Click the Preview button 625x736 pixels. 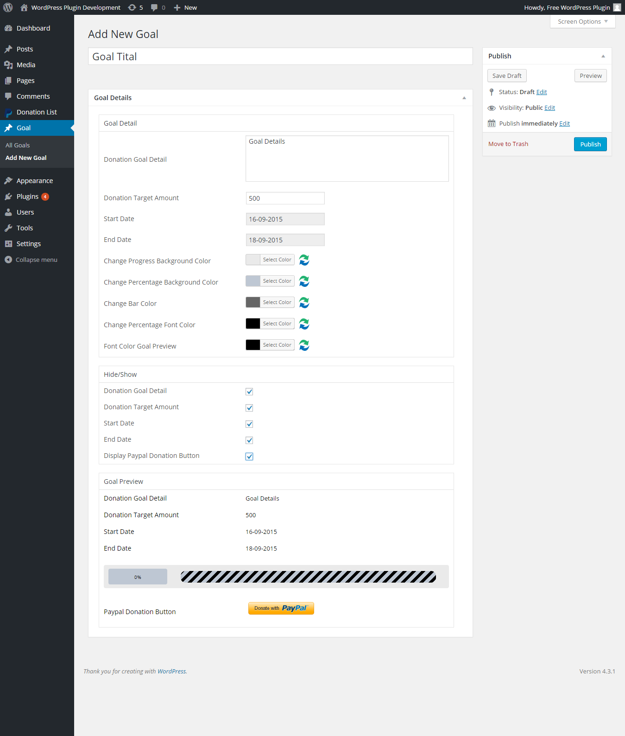[591, 76]
